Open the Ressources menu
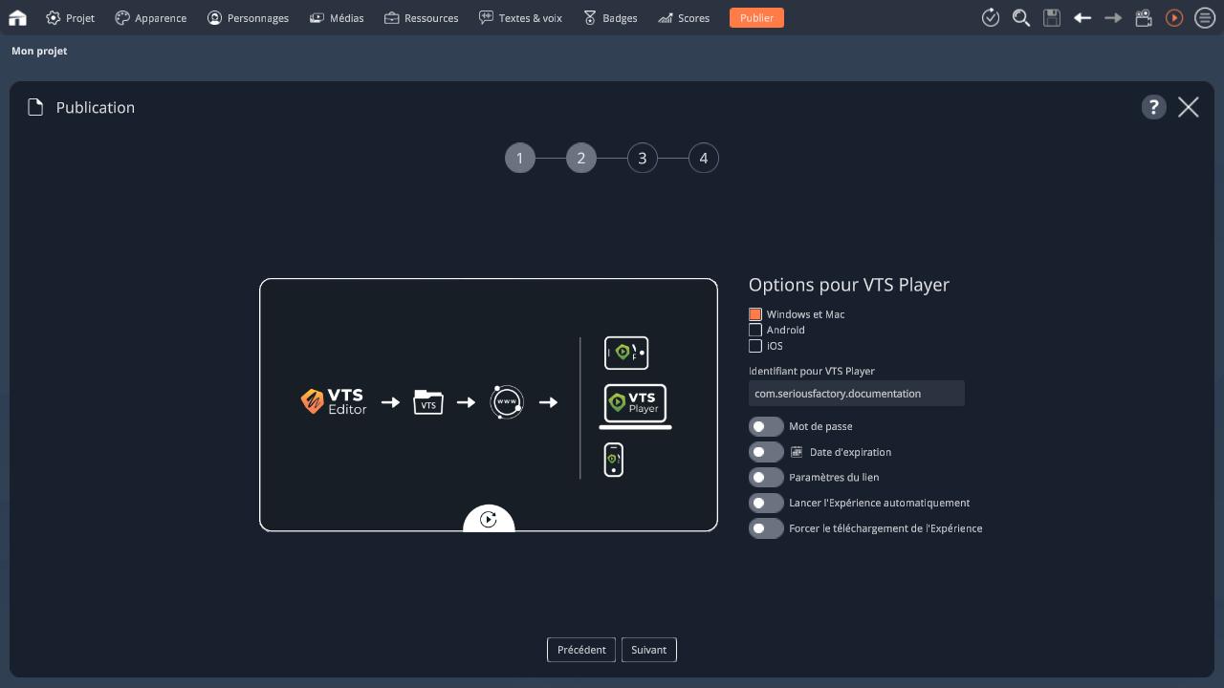The width and height of the screenshot is (1224, 688). (x=421, y=17)
